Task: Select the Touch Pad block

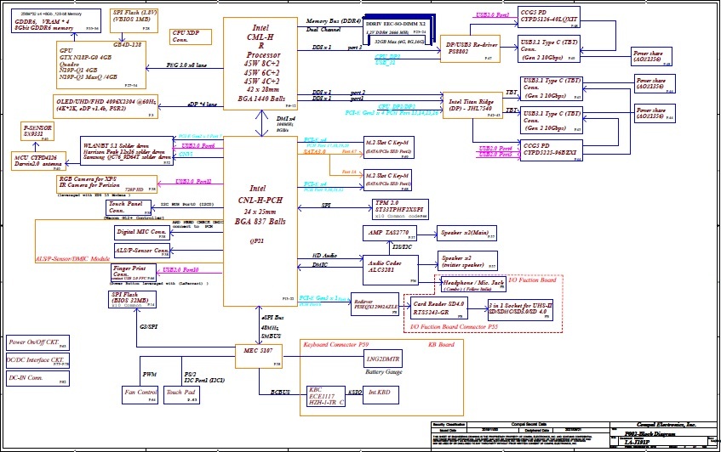Action: (x=180, y=393)
